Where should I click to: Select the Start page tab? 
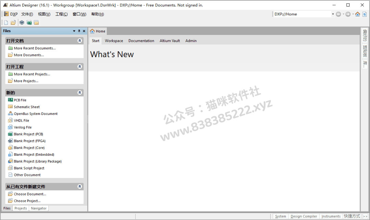click(96, 41)
